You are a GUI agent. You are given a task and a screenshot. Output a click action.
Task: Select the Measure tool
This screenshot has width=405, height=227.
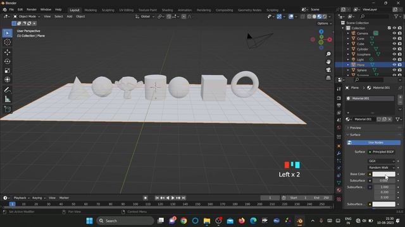[x=7, y=99]
